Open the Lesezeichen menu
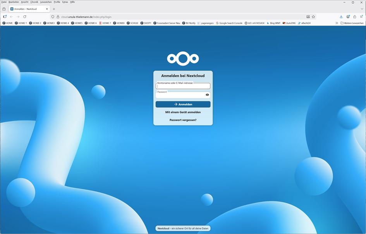 point(46,2)
